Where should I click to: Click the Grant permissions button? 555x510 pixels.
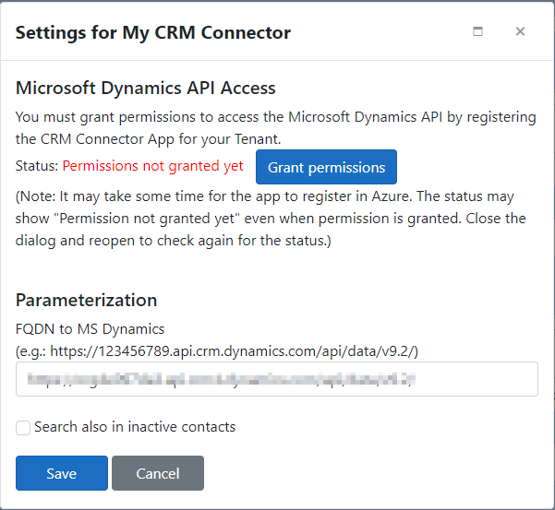click(x=326, y=167)
